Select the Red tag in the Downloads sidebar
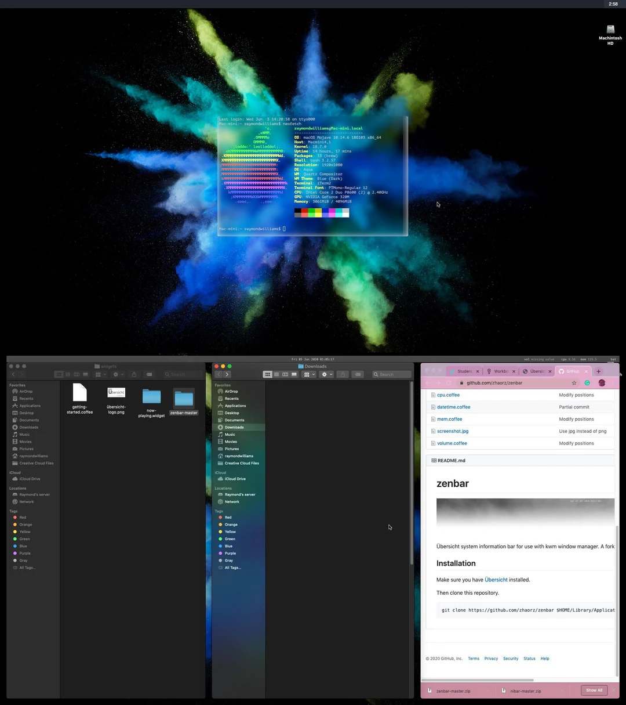 (228, 517)
